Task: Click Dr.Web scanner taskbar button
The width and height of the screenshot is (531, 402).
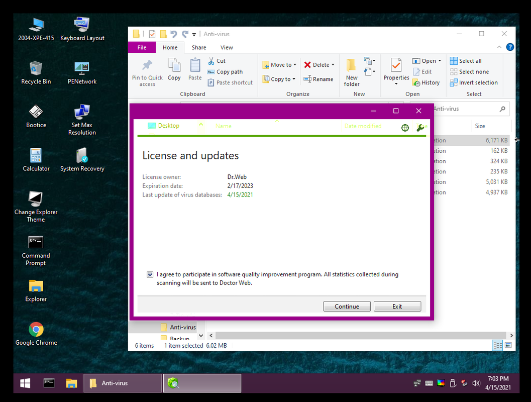Action: [x=202, y=383]
